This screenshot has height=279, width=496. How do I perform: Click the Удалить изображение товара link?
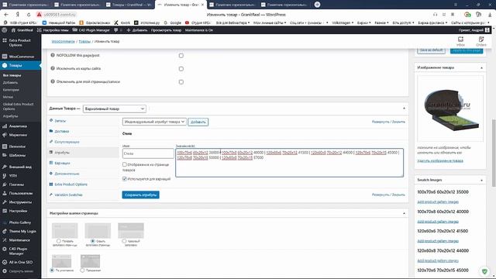(440, 160)
